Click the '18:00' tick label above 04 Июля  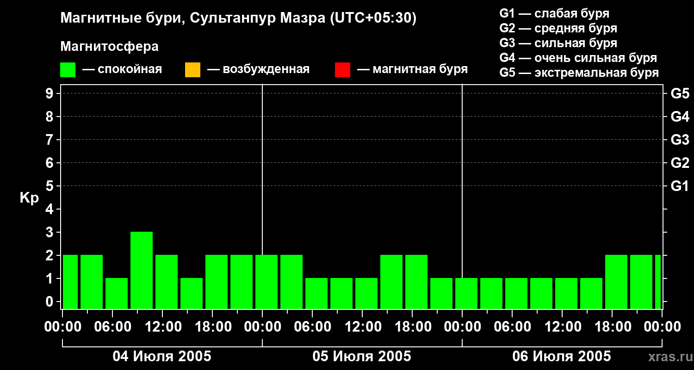(x=213, y=327)
